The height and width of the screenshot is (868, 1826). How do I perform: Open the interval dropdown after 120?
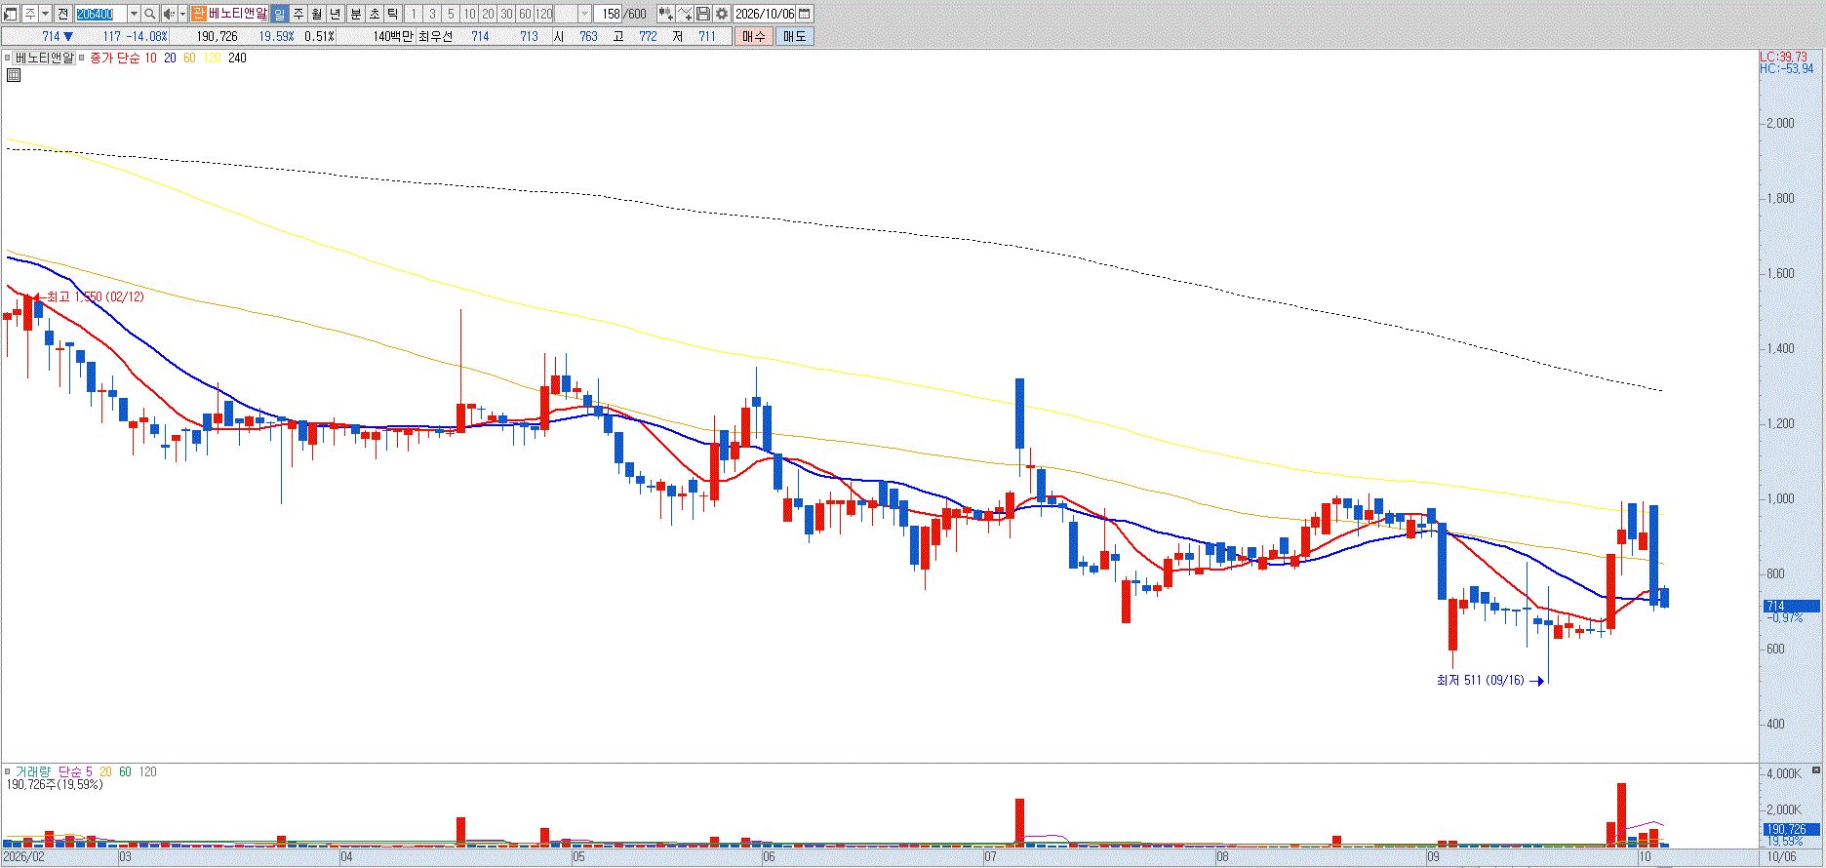coord(585,14)
